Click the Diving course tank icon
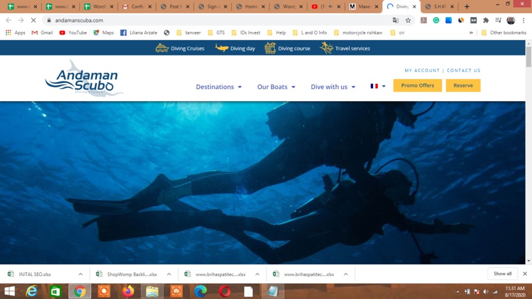532x299 pixels. 270,48
